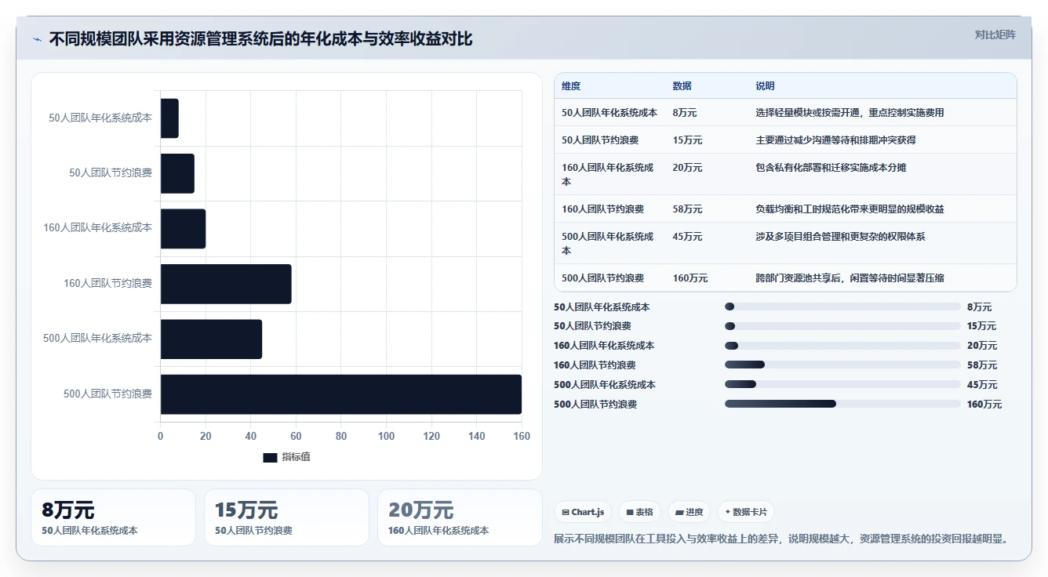Click the page title 不同规模团队采用资源管理系统
Viewport: 1048px width, 577px height.
point(261,39)
